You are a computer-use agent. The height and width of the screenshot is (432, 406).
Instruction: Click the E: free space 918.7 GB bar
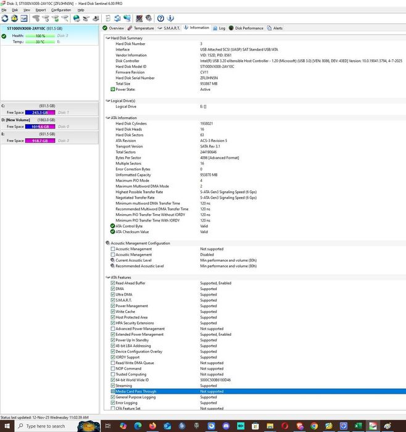(40, 141)
